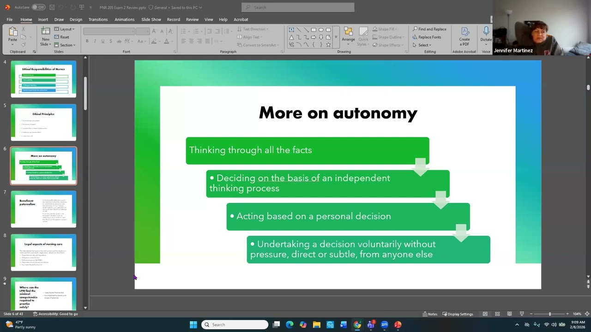Open the Select dropdown in Editing
Image resolution: width=591 pixels, height=332 pixels.
click(x=422, y=45)
